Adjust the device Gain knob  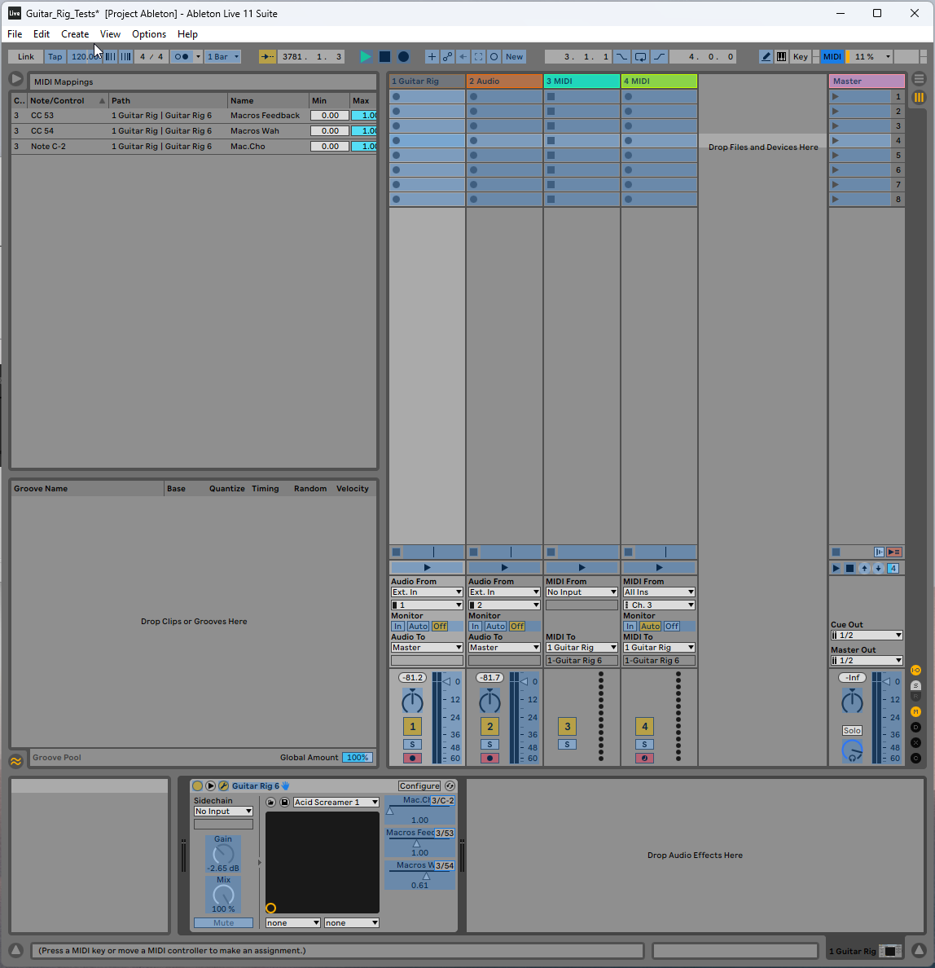point(223,855)
